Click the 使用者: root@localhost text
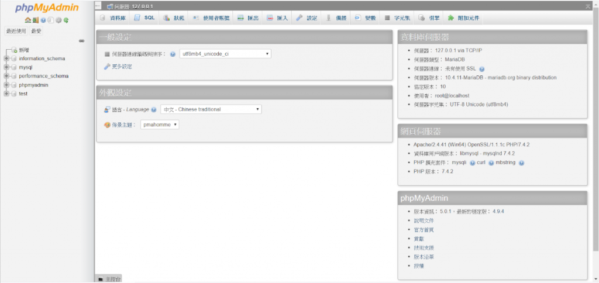The image size is (599, 283). click(441, 96)
